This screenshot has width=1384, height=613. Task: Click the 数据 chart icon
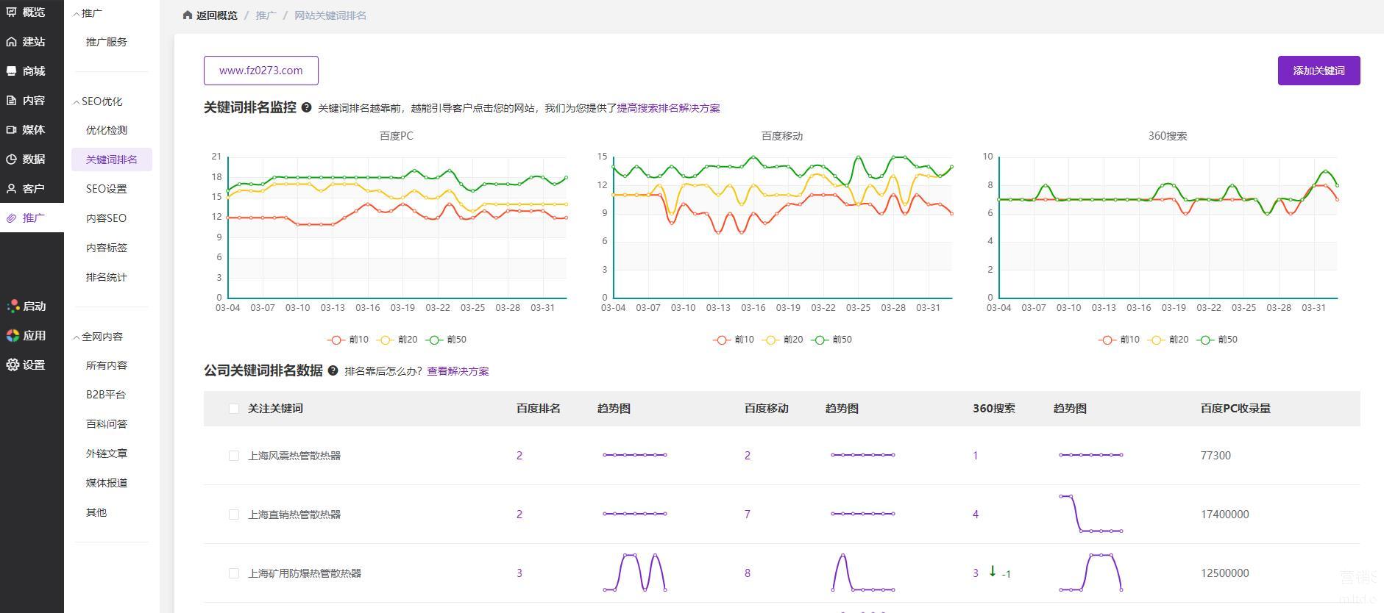point(12,159)
